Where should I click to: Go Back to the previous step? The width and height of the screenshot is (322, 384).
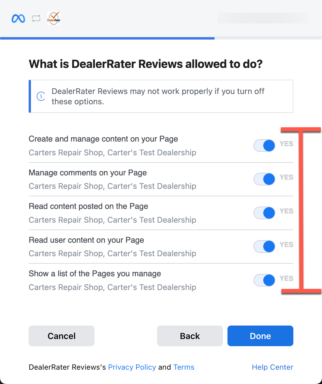(190, 336)
